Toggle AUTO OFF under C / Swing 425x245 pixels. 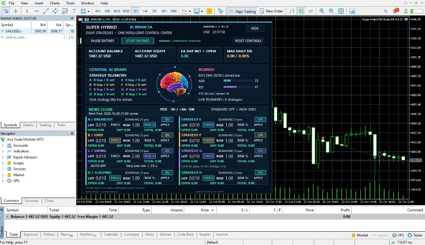[98, 166]
